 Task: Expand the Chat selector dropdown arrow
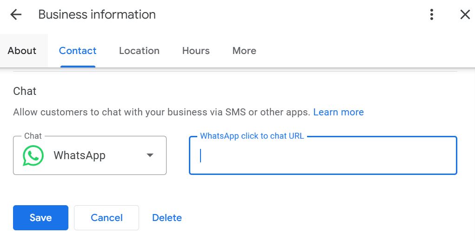coord(150,155)
